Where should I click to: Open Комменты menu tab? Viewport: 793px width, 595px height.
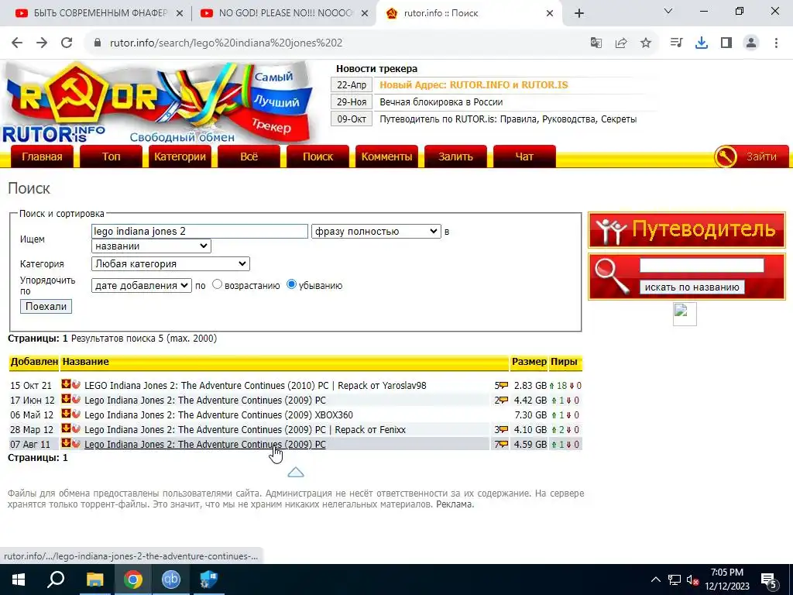387,156
